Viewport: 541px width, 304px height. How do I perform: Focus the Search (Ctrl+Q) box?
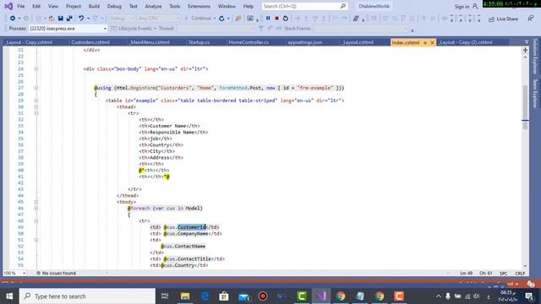[x=304, y=6]
